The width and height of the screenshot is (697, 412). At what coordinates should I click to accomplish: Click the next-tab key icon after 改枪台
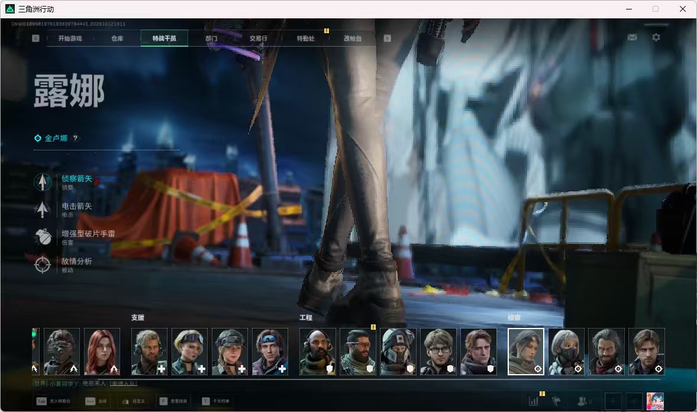pos(387,38)
